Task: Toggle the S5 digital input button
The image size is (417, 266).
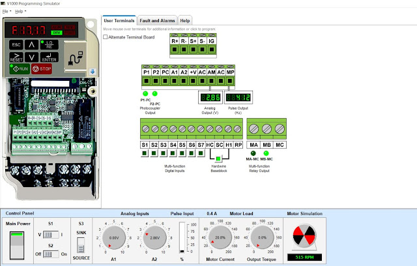Action: pos(182,153)
